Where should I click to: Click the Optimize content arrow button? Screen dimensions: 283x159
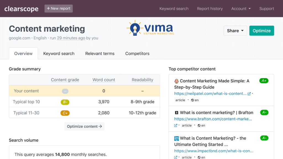point(84,126)
